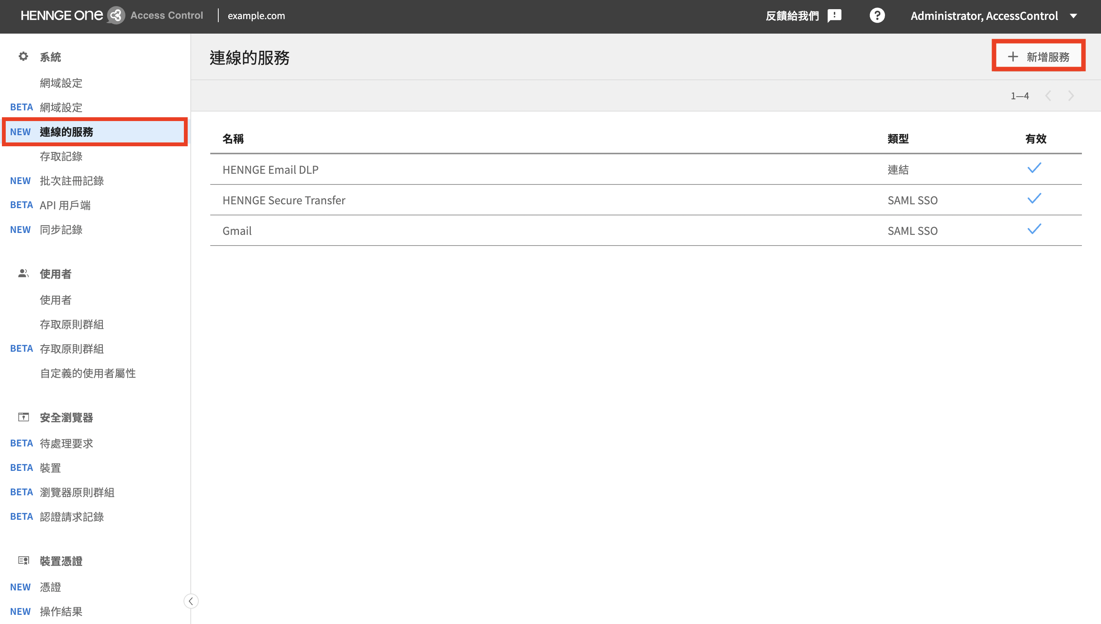
Task: Click the 新增服務 button
Action: point(1038,57)
